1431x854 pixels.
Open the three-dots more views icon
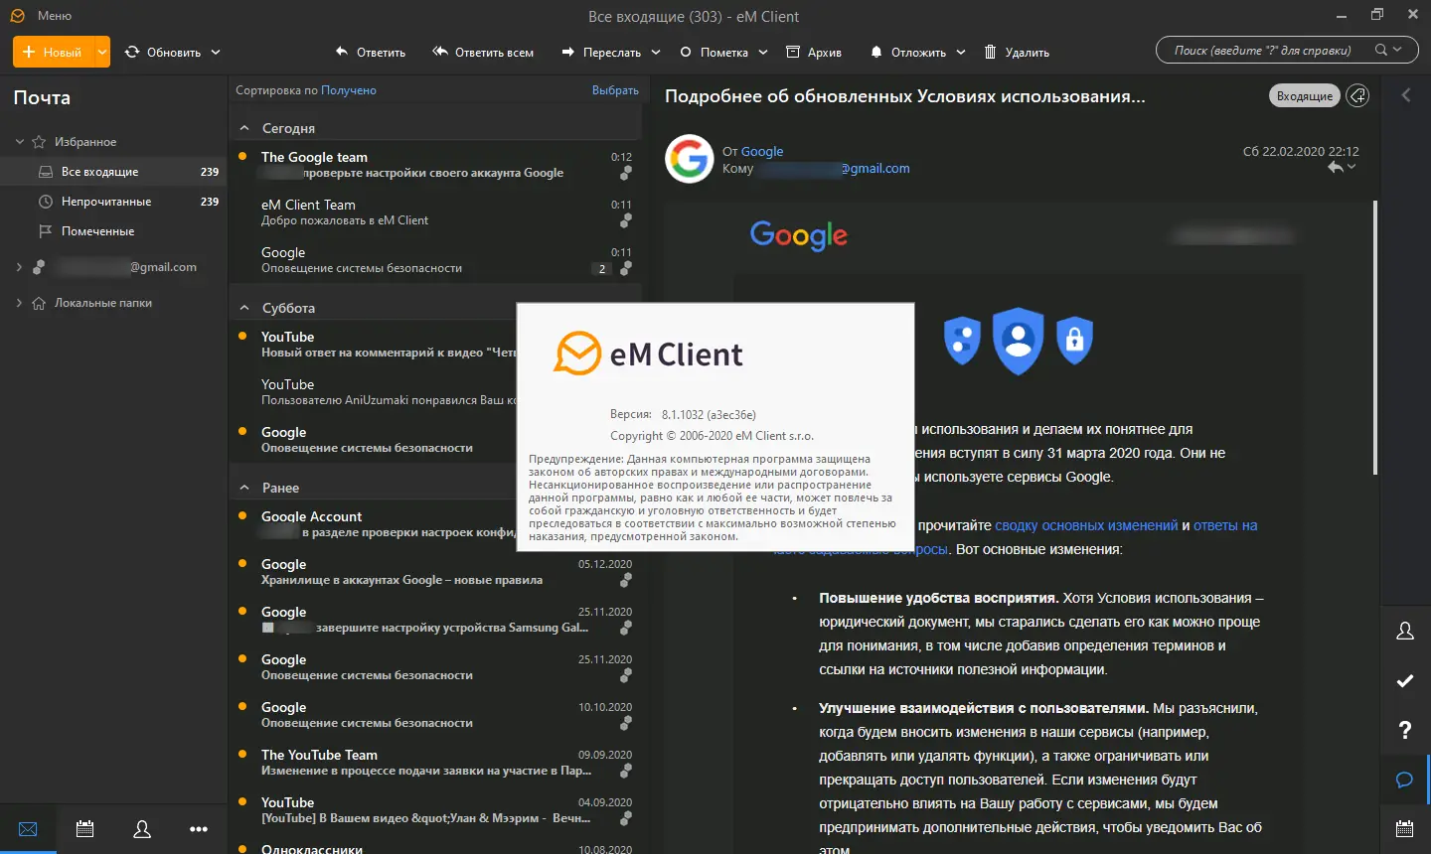(199, 829)
